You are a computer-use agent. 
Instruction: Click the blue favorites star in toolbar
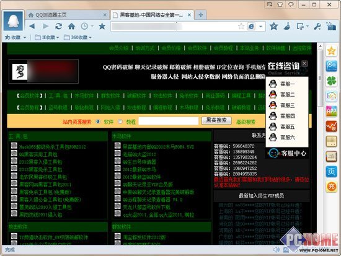102,26
